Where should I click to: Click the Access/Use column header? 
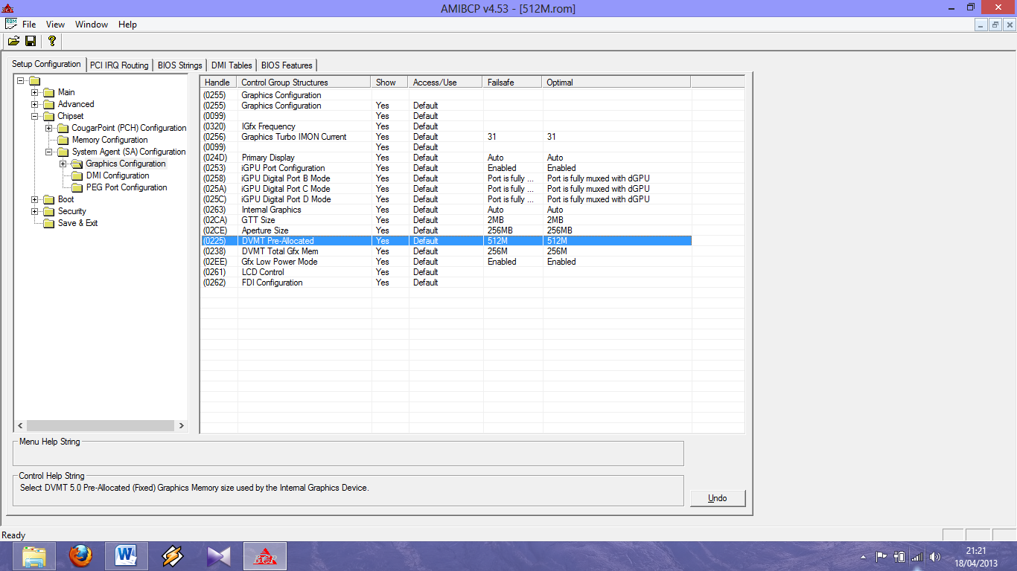point(446,82)
